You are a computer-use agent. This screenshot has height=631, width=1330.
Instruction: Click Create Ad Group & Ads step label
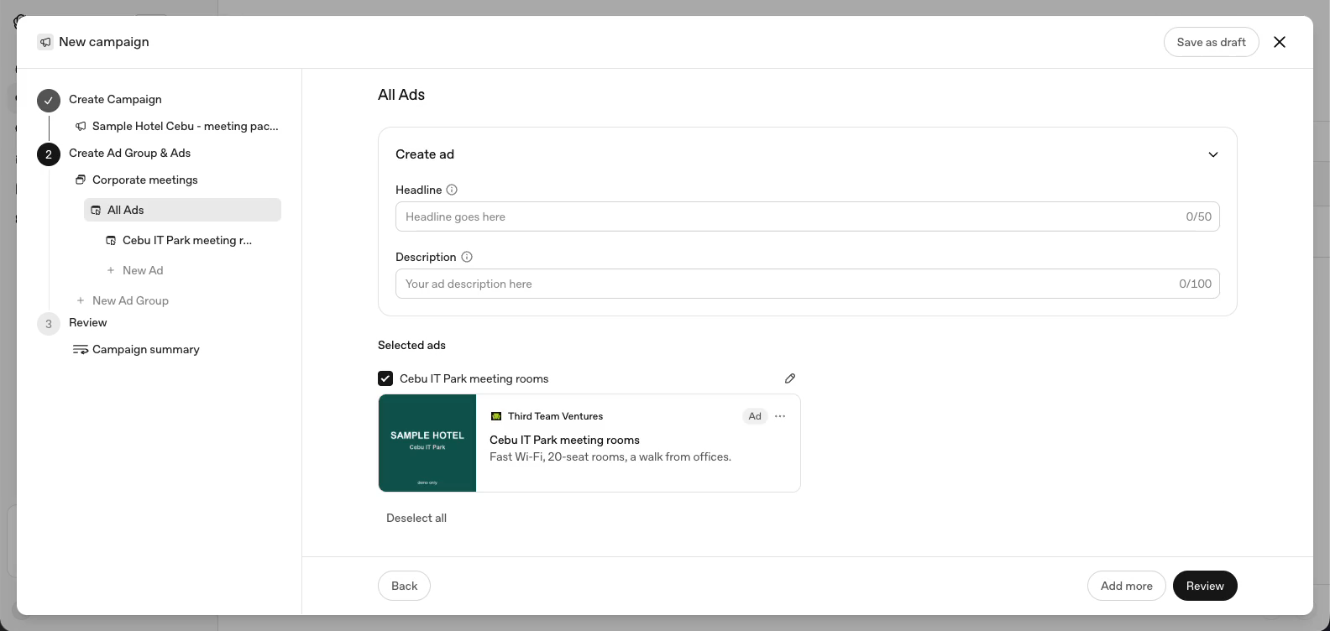[130, 153]
